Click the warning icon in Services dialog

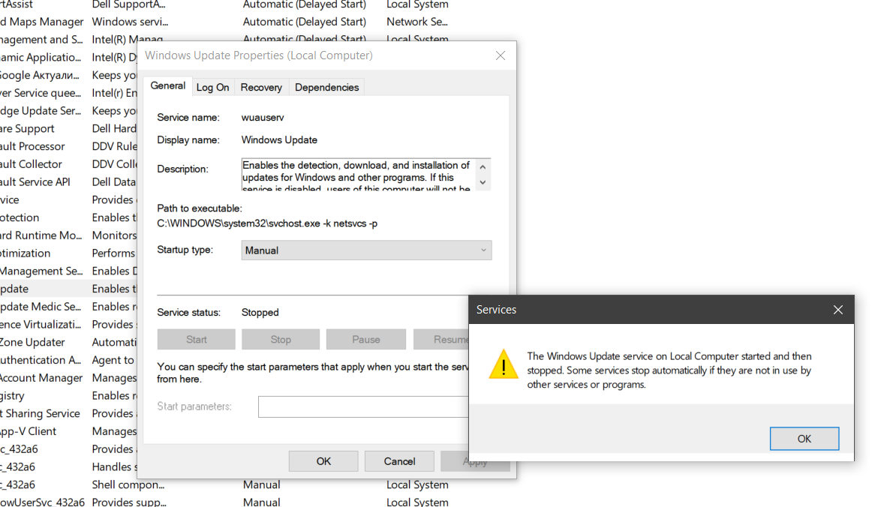503,364
